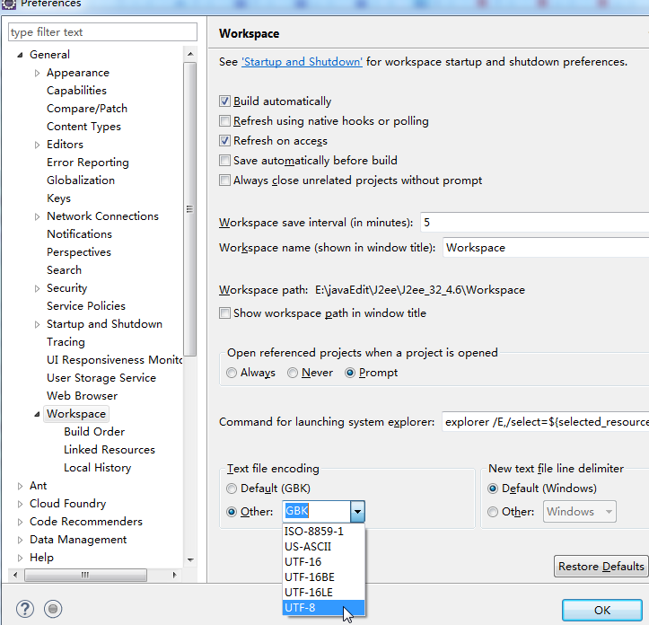Select Globalization tree item
649x625 pixels.
(x=81, y=180)
